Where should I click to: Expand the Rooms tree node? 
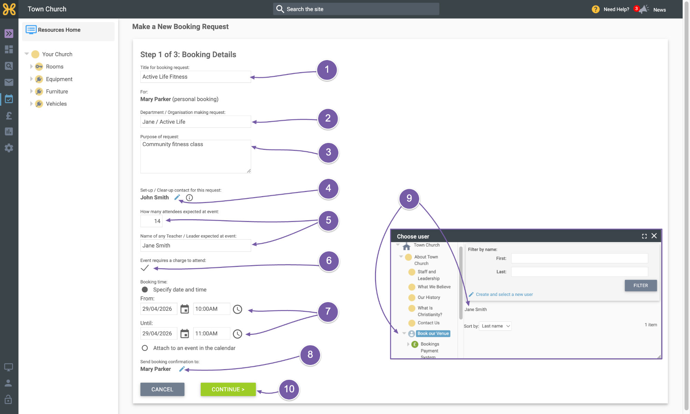pos(31,67)
